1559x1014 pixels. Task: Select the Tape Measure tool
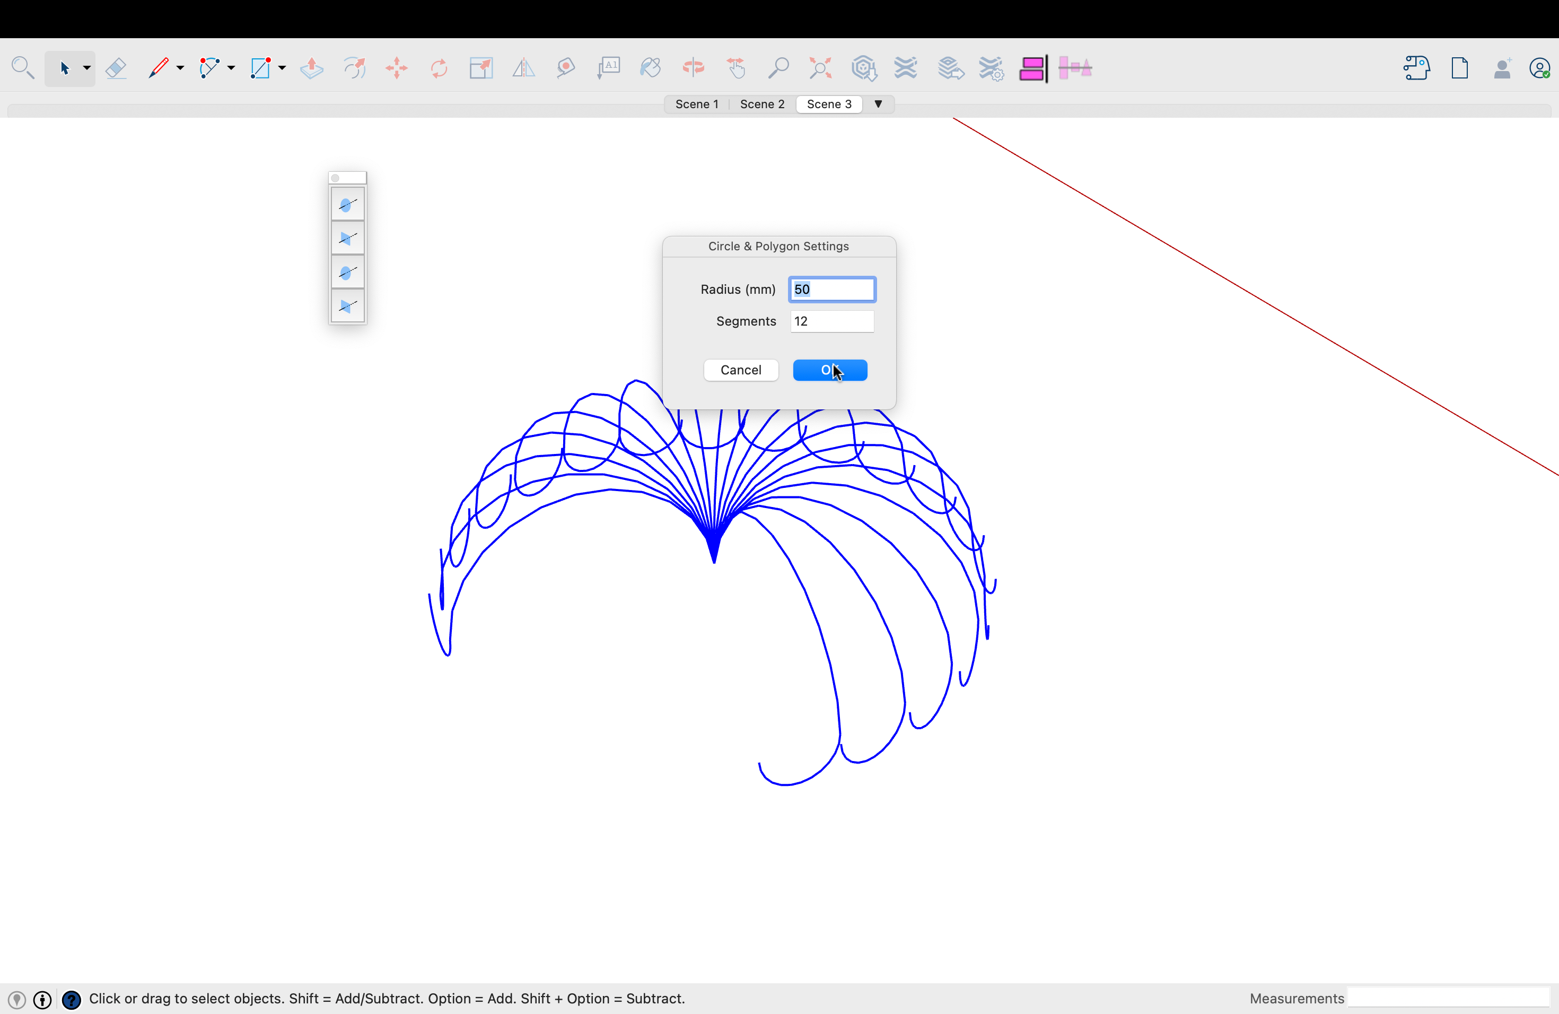point(566,68)
